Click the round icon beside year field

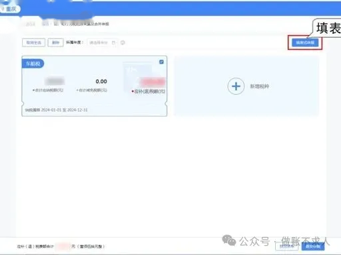(123, 42)
